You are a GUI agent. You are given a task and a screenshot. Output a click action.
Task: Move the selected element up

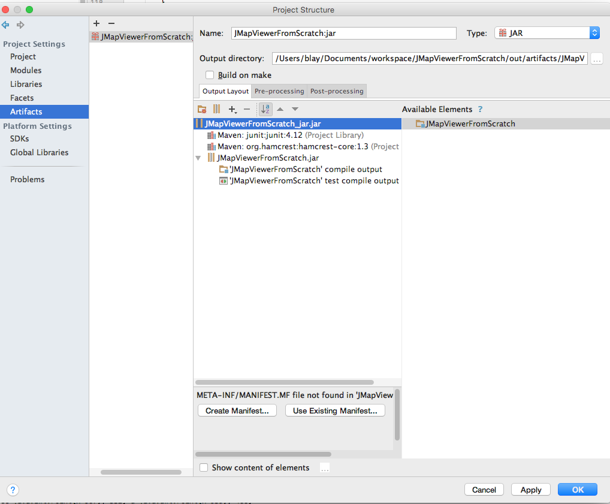pyautogui.click(x=280, y=109)
